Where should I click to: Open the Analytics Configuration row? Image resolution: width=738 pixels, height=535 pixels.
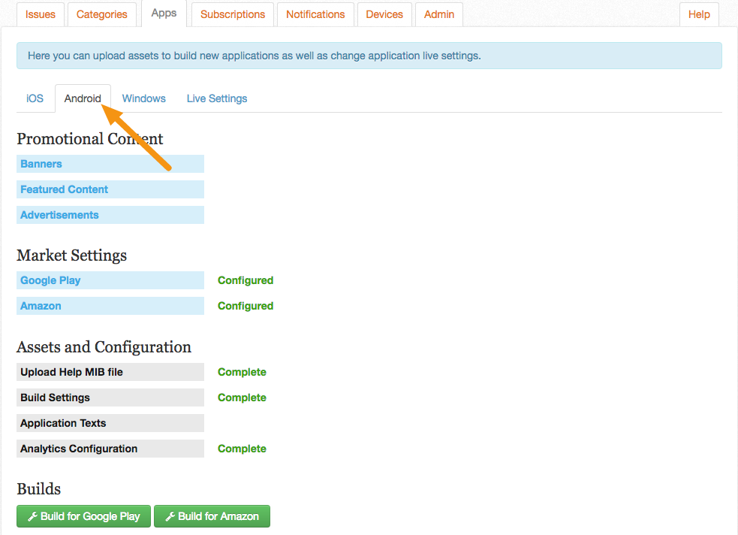pos(110,449)
